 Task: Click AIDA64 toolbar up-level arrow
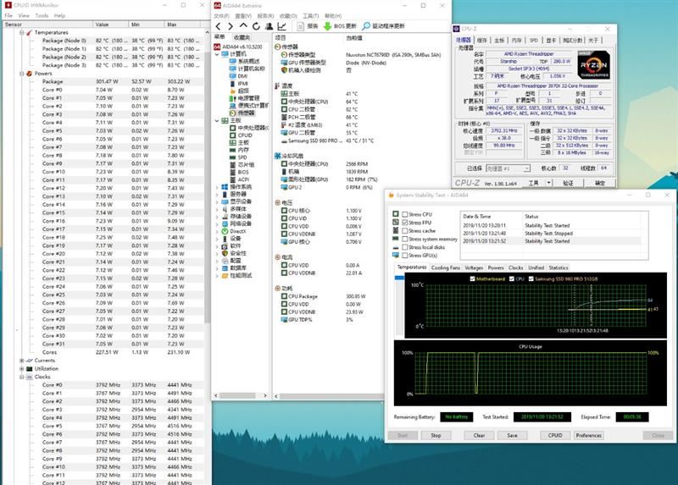pos(243,26)
